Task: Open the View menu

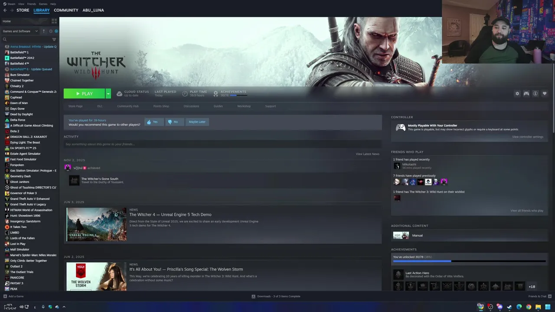Action: tap(21, 4)
